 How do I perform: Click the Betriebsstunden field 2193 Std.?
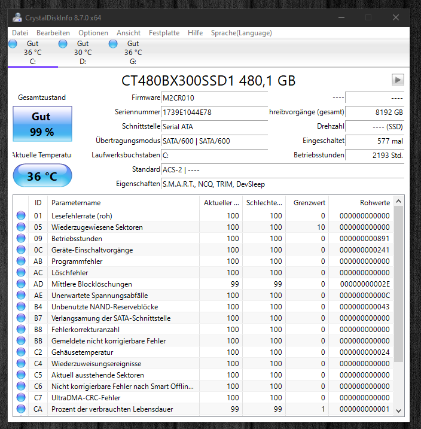374,156
